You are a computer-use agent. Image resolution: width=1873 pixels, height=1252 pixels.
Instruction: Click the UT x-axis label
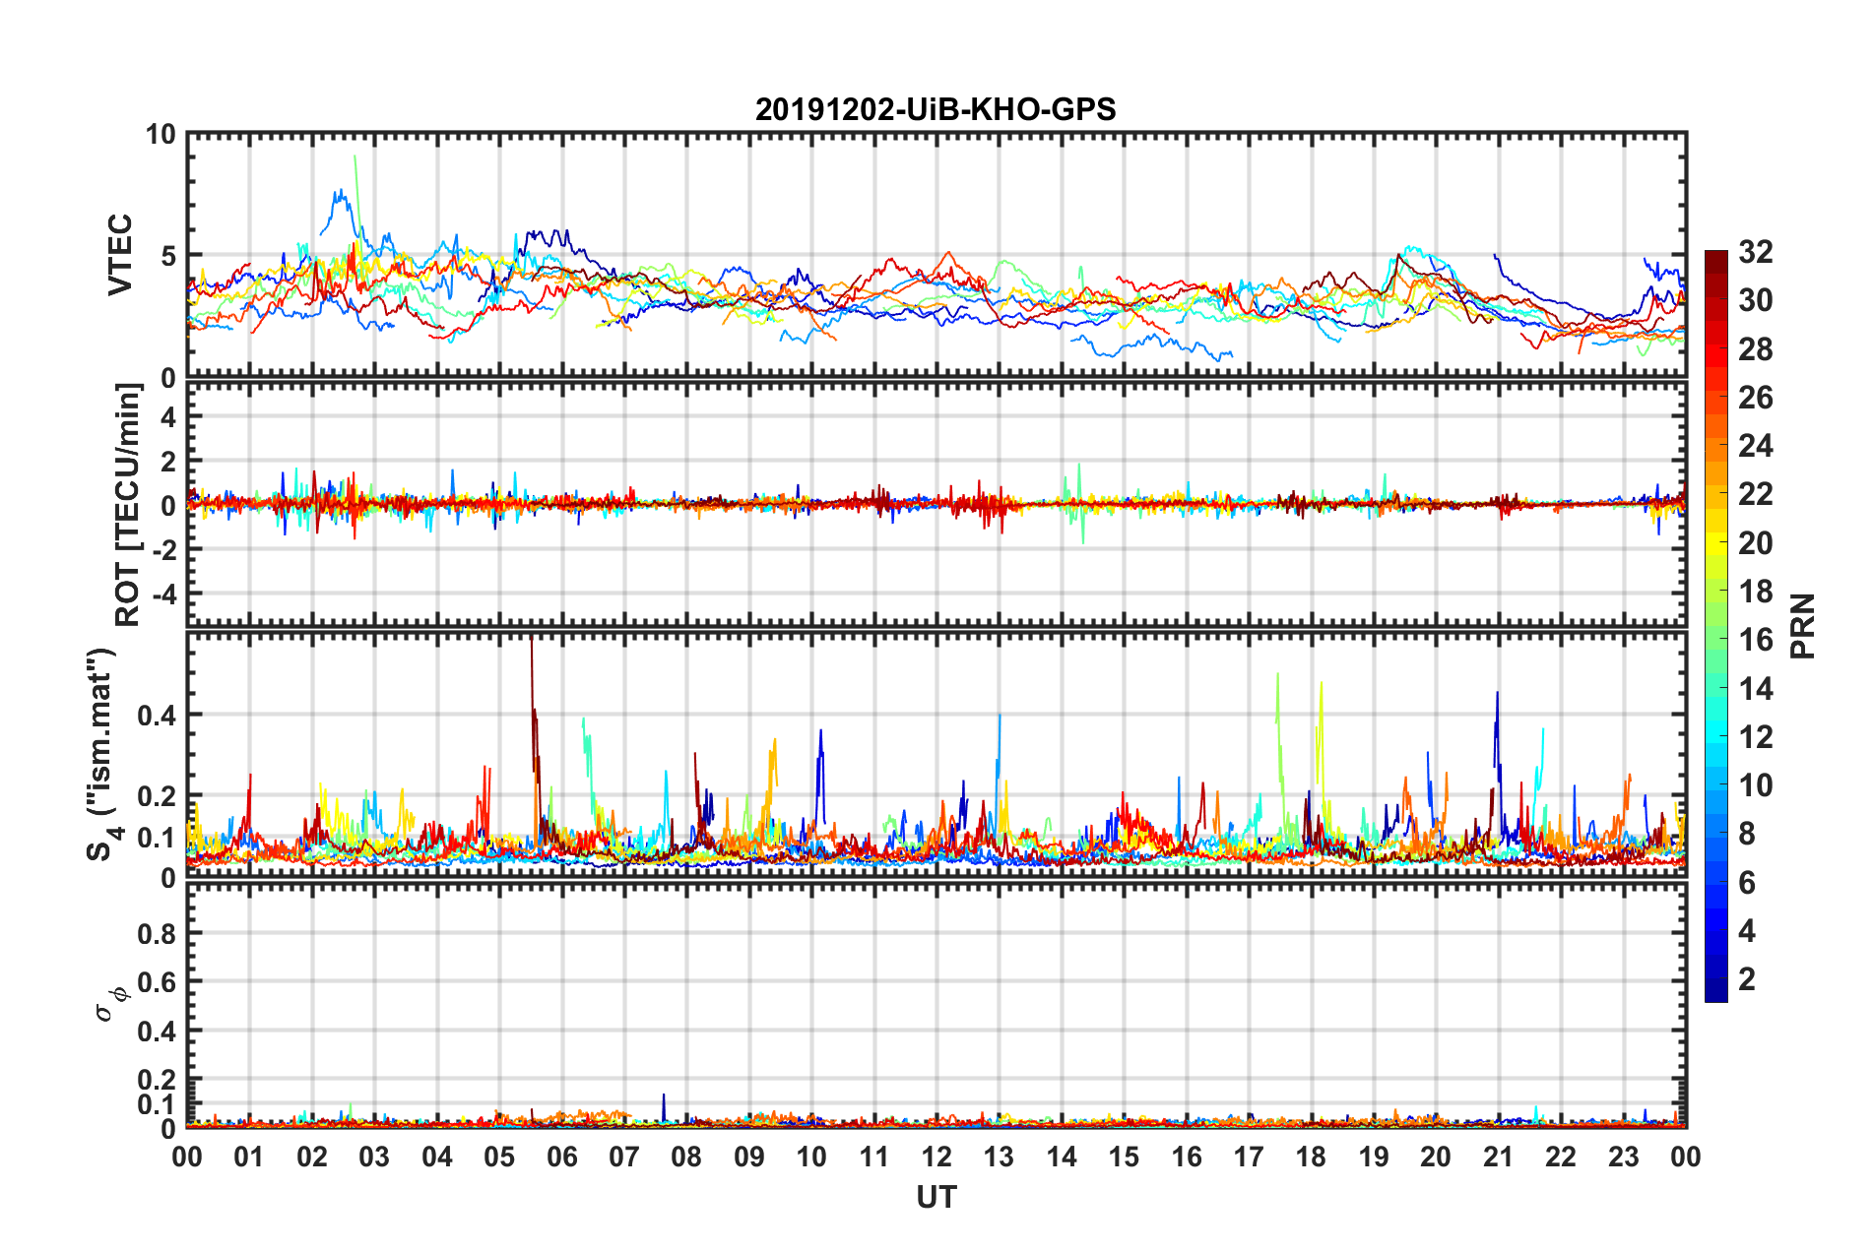pyautogui.click(x=936, y=1197)
